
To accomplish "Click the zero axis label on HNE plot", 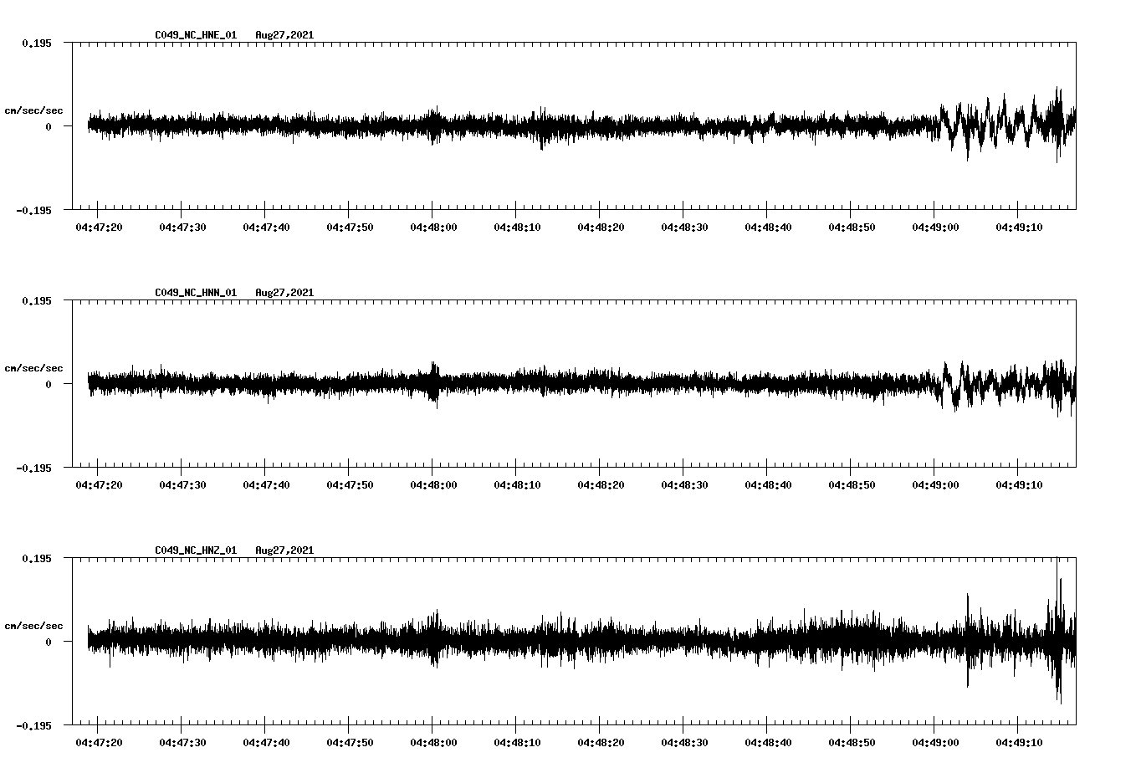I will [x=49, y=126].
